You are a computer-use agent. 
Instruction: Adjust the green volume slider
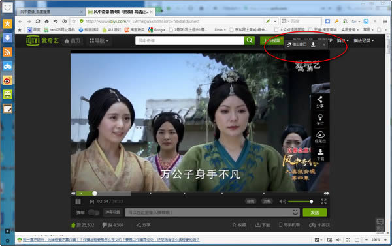[x=301, y=202]
